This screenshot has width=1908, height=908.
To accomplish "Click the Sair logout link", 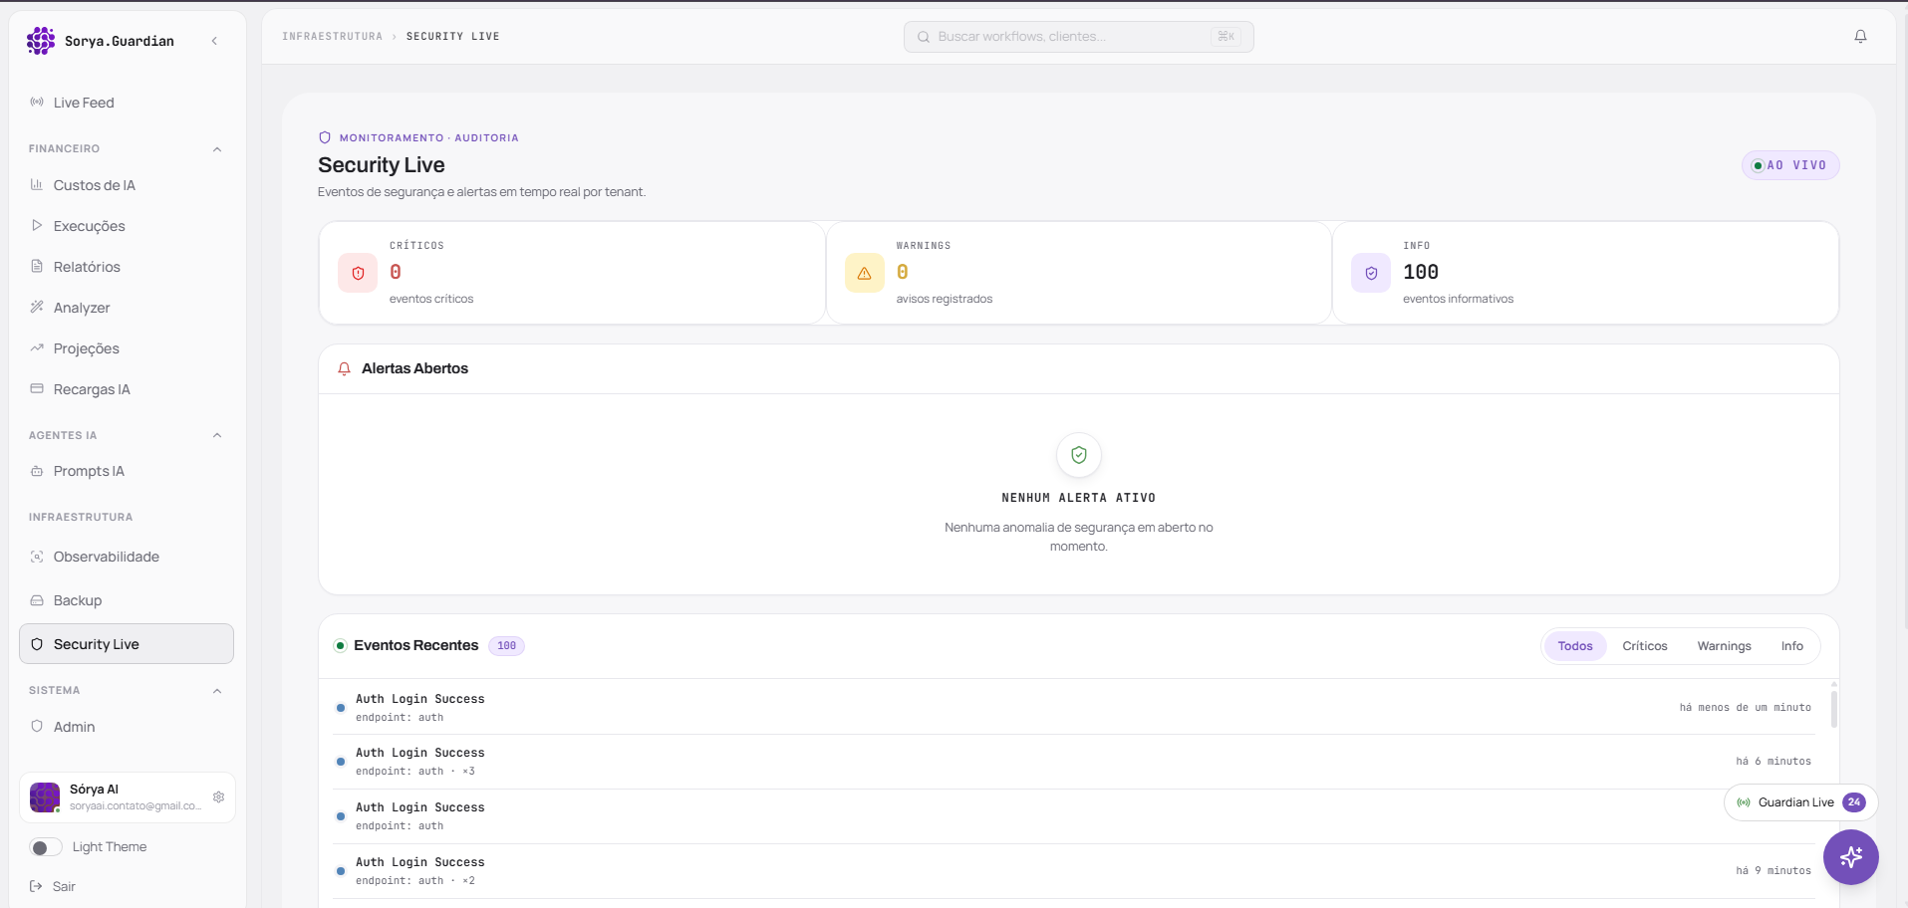I will [x=53, y=886].
